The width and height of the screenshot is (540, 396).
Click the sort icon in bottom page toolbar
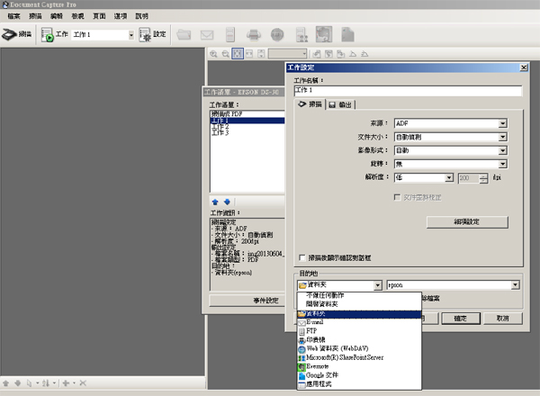[x=46, y=382]
